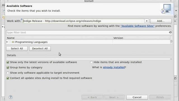Collapse the Details section arrow
The height and width of the screenshot is (101, 179).
(171, 59)
